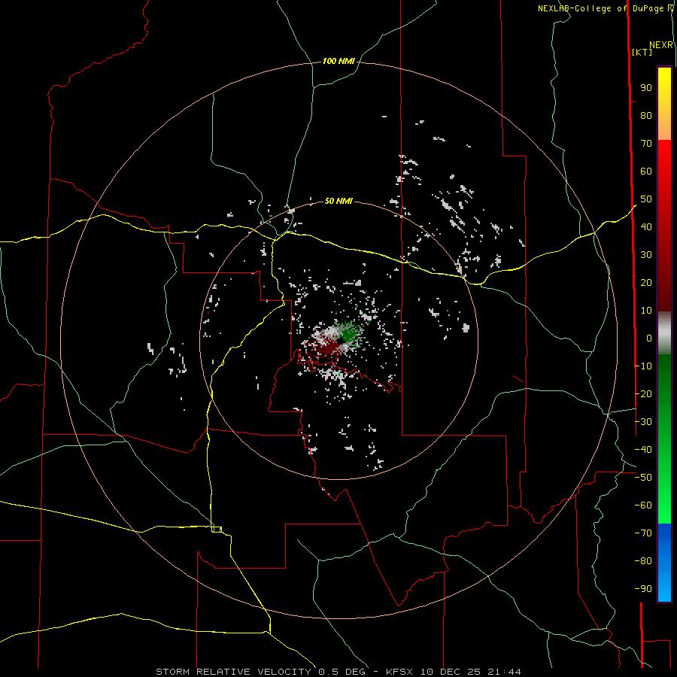677x677 pixels.
Task: Click the -60 label on velocity scale
Action: coord(643,505)
